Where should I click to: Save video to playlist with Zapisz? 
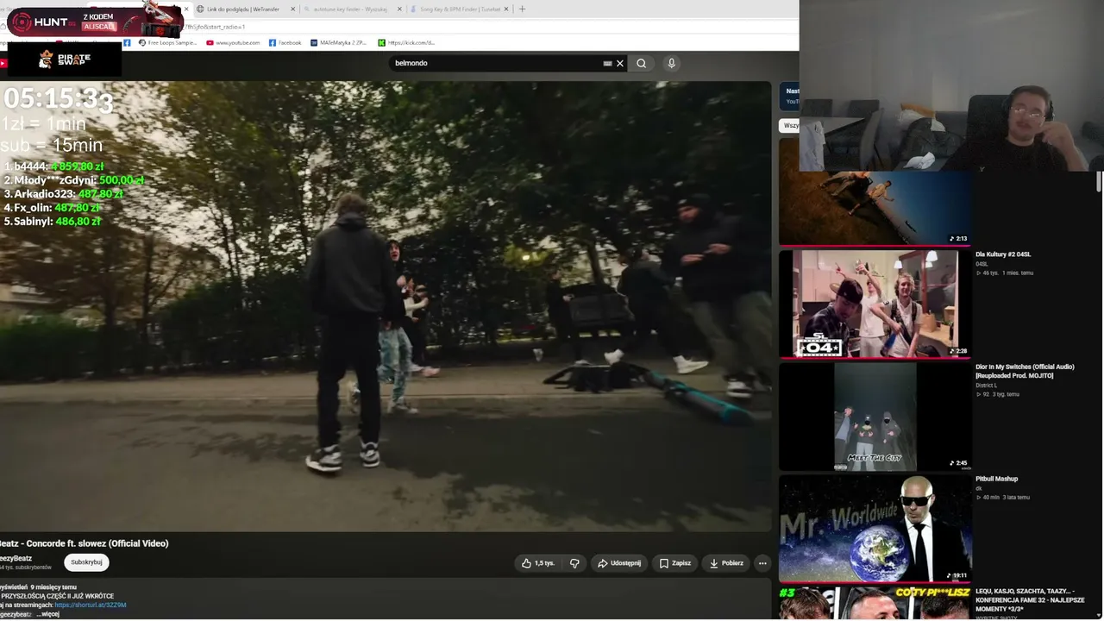tap(674, 563)
